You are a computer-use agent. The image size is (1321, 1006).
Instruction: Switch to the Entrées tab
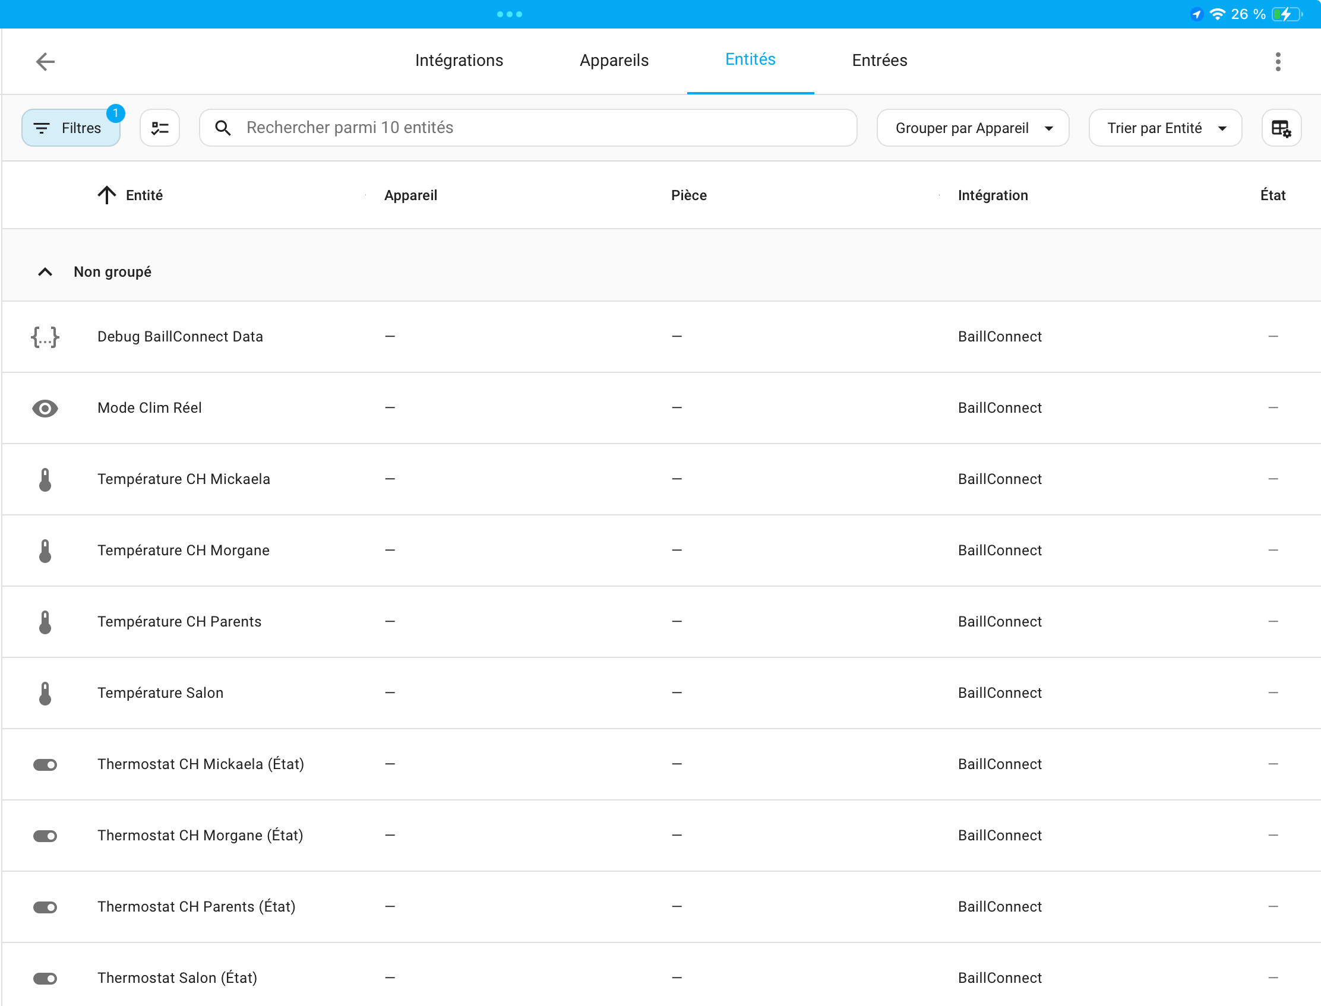tap(879, 60)
